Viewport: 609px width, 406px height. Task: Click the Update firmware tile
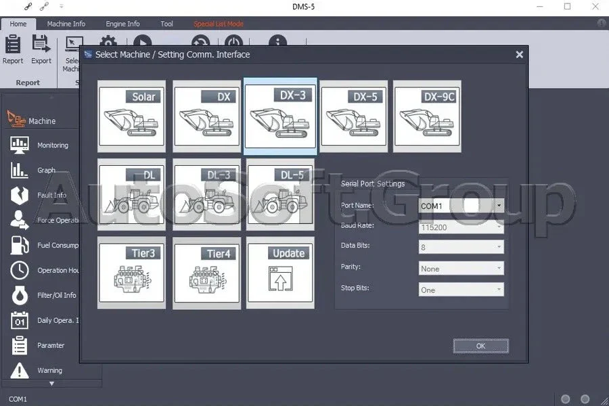pos(280,272)
